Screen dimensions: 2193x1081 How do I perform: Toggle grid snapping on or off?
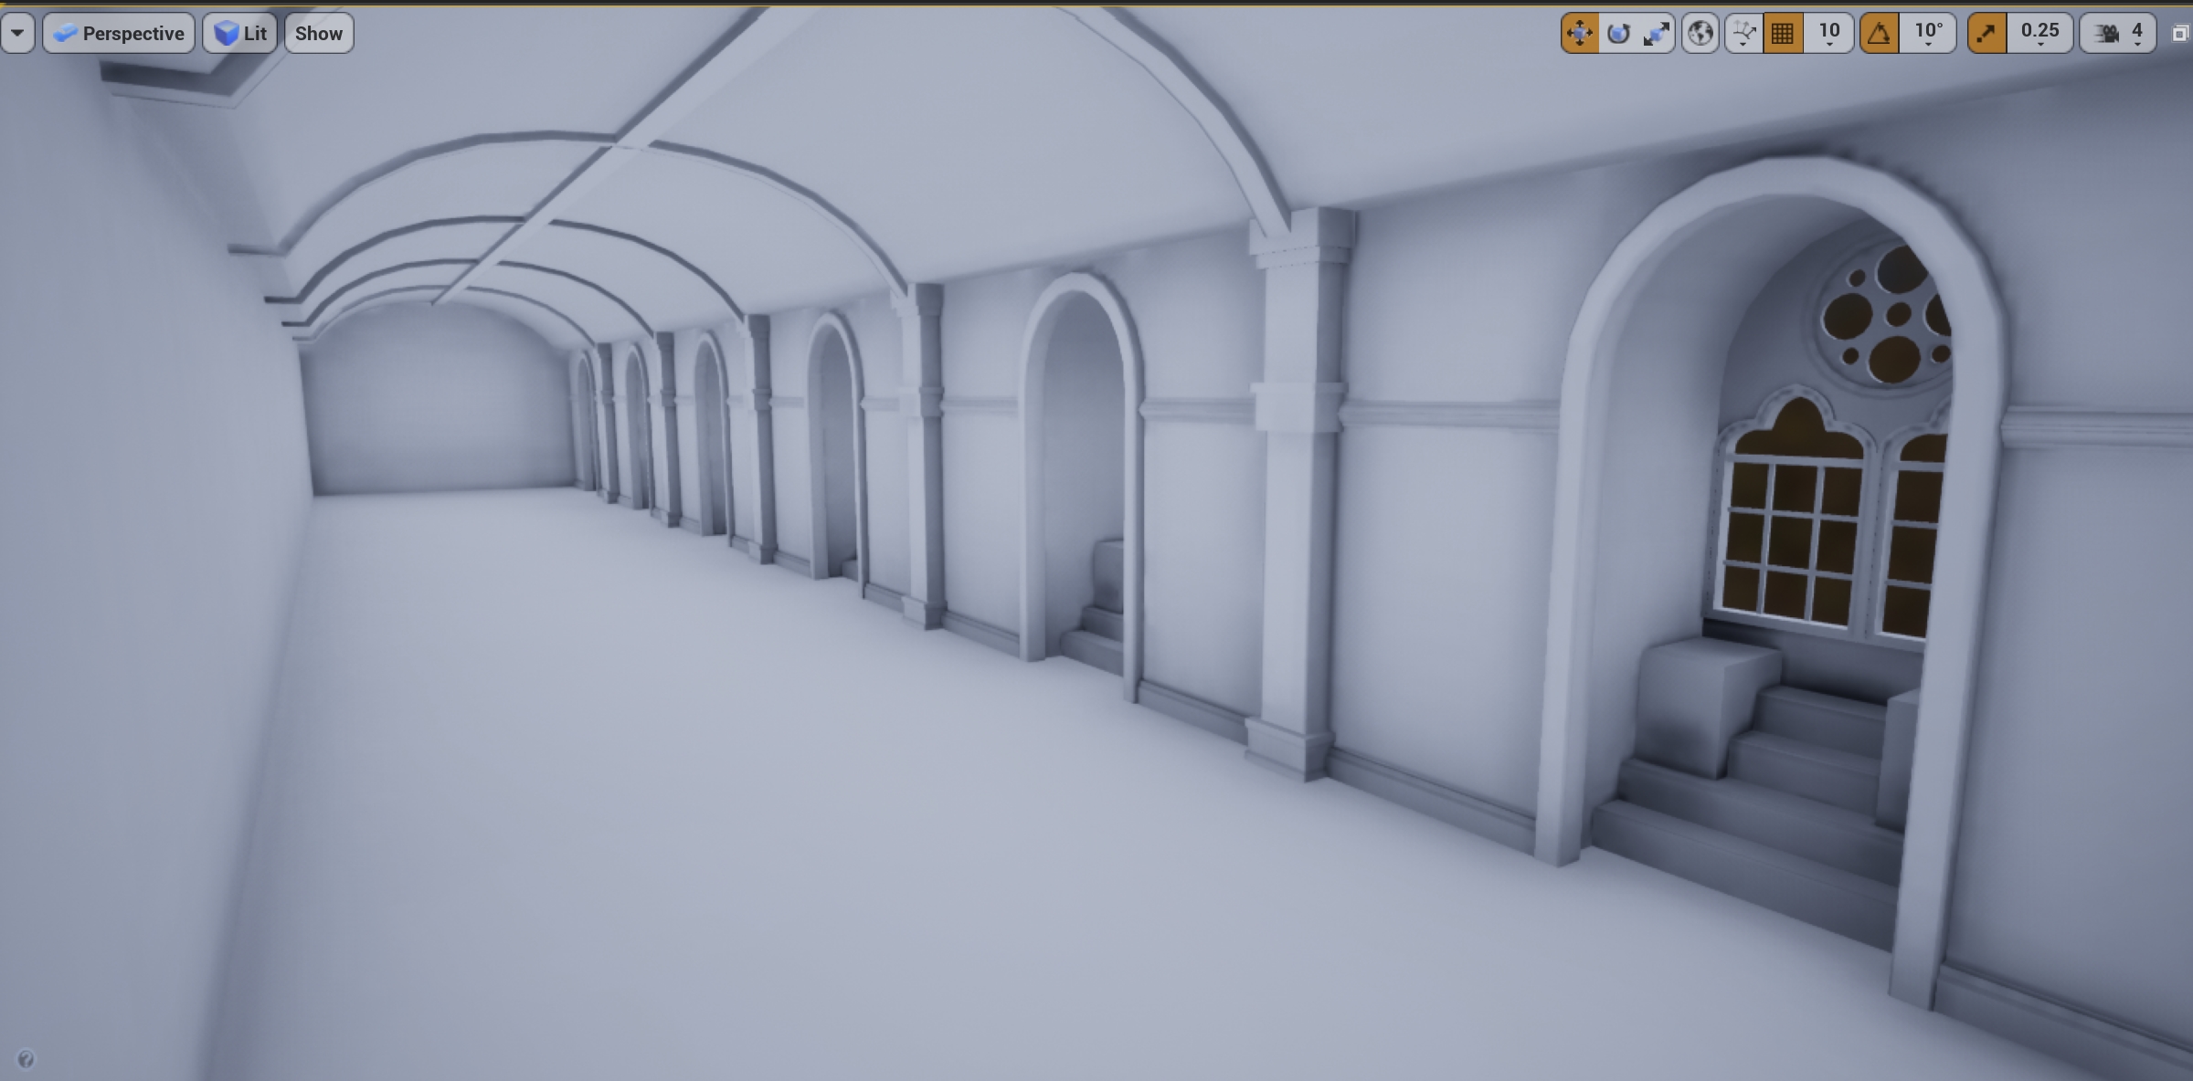(x=1783, y=34)
